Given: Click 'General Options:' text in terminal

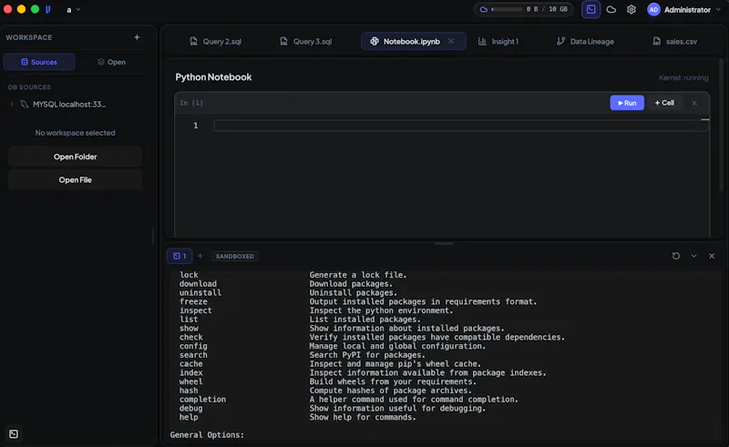Looking at the screenshot, I should (207, 435).
